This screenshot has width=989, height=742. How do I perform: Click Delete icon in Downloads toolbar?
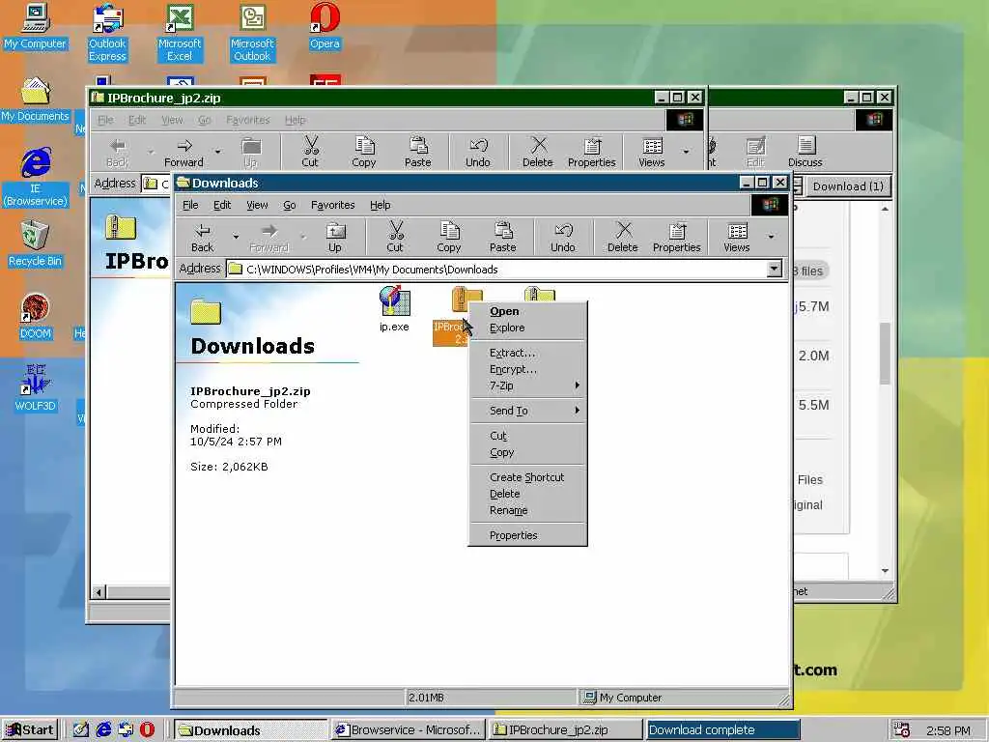623,238
